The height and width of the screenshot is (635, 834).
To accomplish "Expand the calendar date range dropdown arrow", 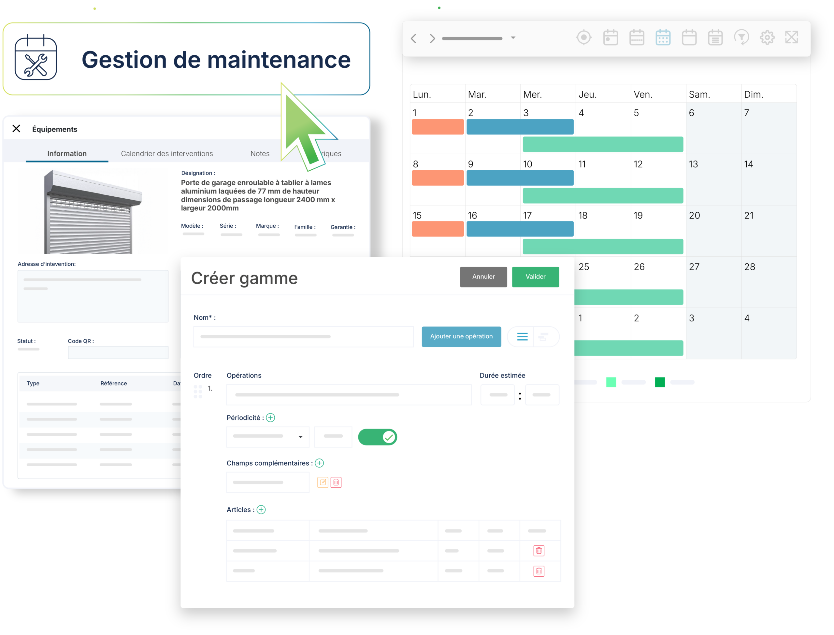I will click(513, 38).
